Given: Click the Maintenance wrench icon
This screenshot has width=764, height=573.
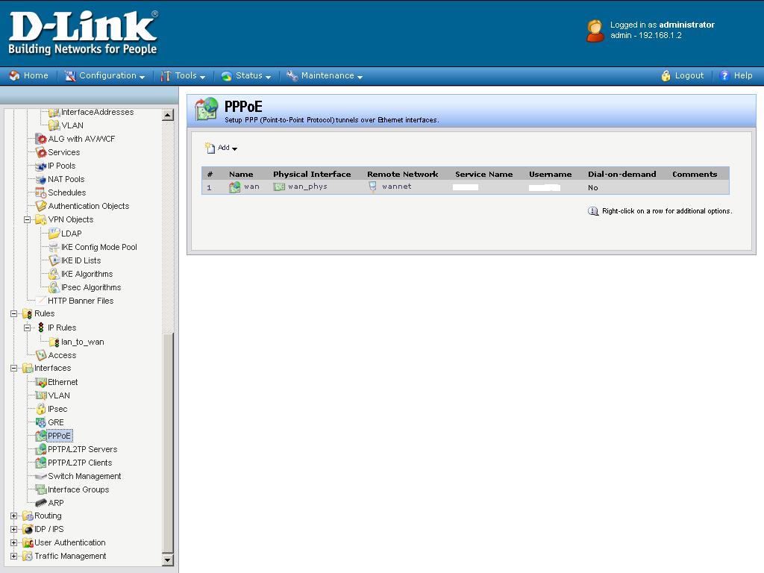Looking at the screenshot, I should (292, 75).
